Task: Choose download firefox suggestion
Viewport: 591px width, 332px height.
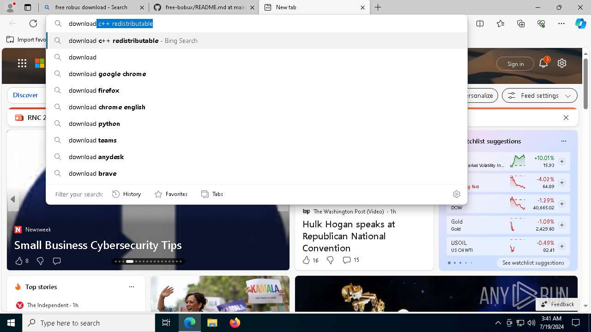Action: coord(257,90)
